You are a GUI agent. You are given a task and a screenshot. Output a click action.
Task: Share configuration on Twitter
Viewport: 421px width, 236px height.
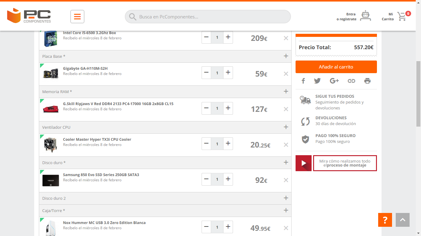coord(317,81)
